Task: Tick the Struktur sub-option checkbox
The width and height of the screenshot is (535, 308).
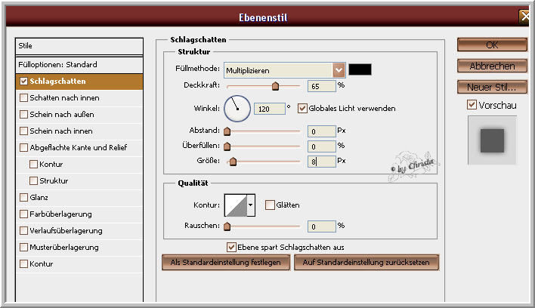Action: click(33, 180)
